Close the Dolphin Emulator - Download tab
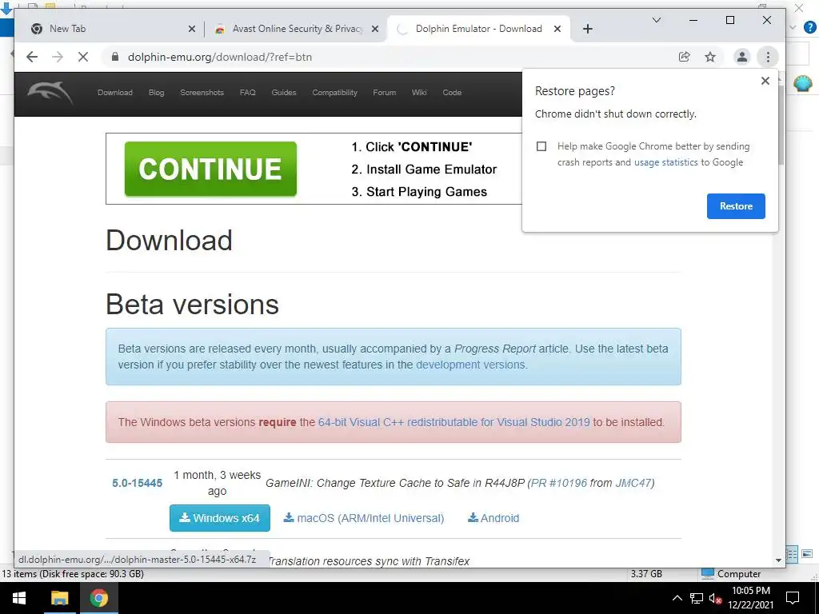Image resolution: width=819 pixels, height=614 pixels. 557,29
